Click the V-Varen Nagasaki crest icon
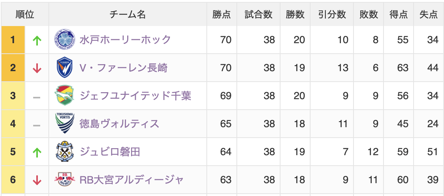 pos(64,68)
